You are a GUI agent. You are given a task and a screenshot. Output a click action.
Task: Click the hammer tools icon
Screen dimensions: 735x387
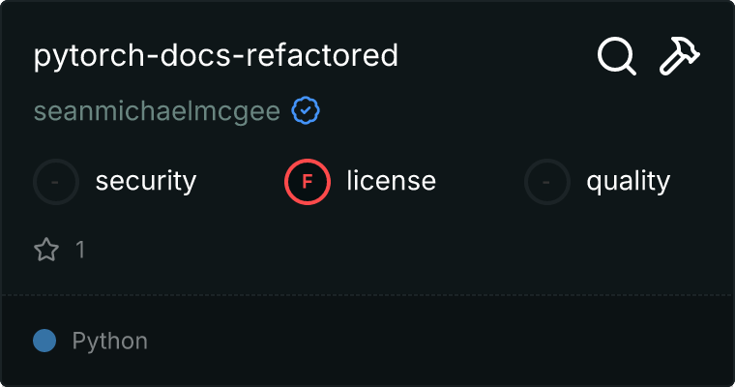click(680, 56)
